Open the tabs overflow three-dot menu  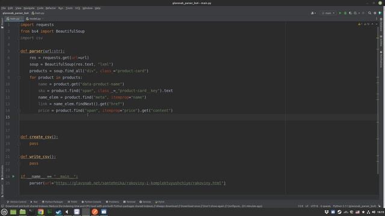pos(377,19)
